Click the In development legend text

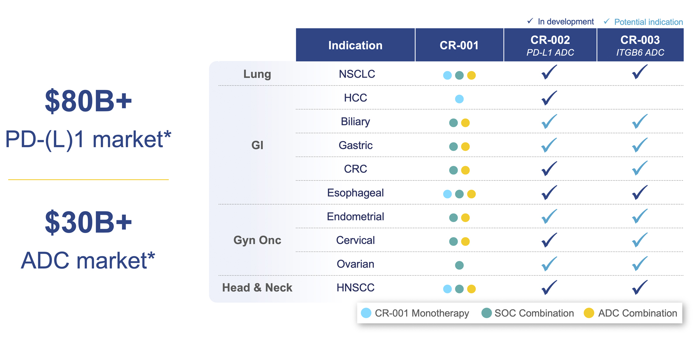pos(566,22)
